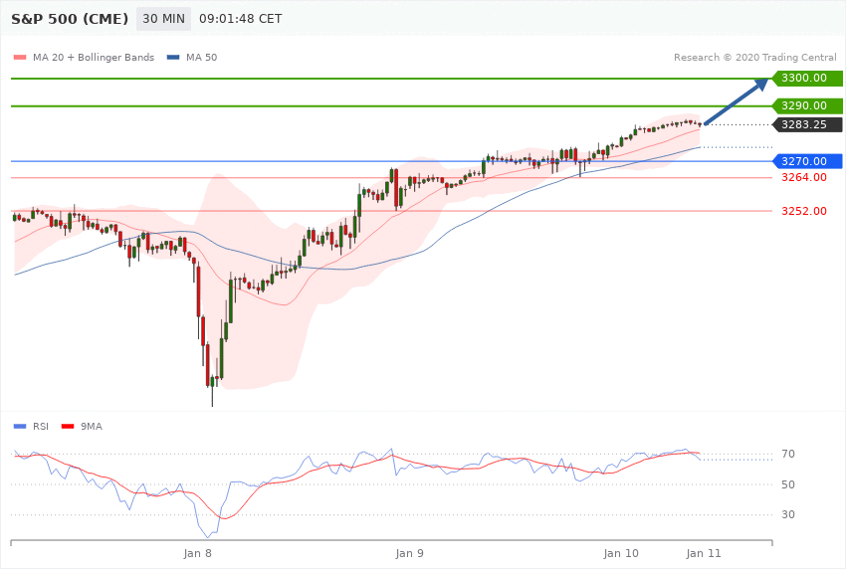Click the blue RSI legend swatch
Viewport: 846px width, 573px height.
20,427
